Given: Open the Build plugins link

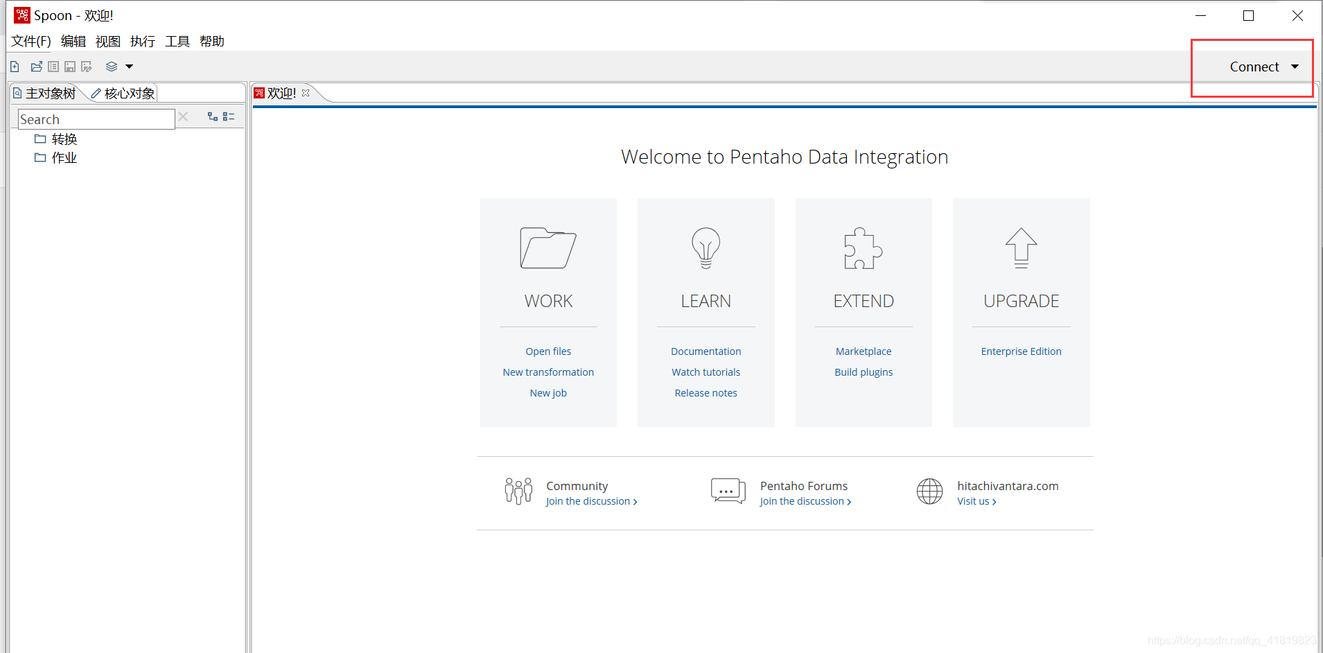Looking at the screenshot, I should (864, 372).
